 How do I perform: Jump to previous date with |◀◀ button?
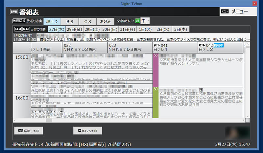pos(17,29)
